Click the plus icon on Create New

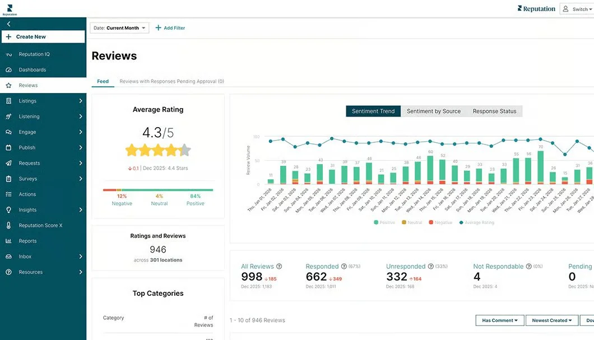coord(8,37)
